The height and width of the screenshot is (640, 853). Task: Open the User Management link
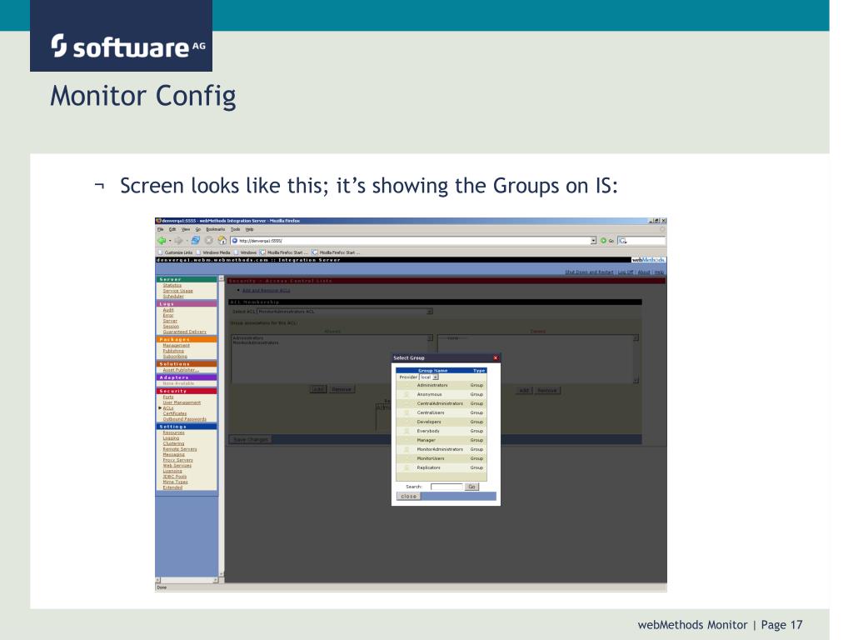tap(182, 402)
